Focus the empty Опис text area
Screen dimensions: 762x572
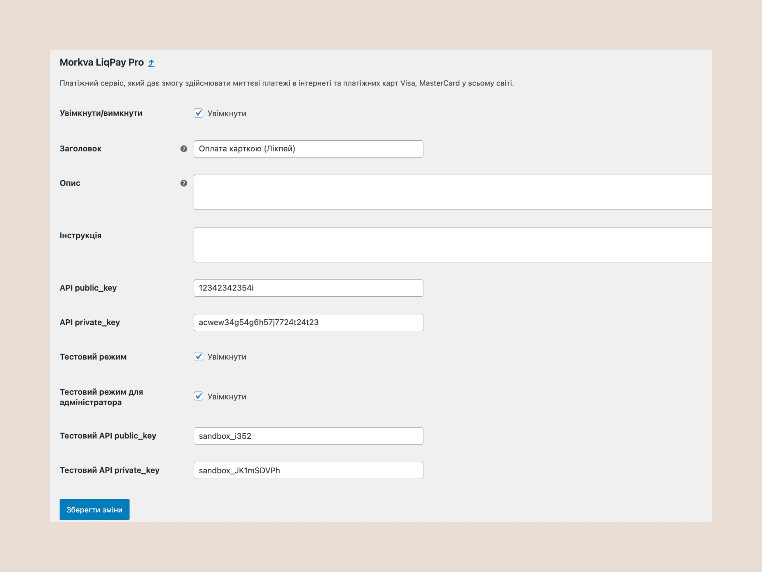452,192
